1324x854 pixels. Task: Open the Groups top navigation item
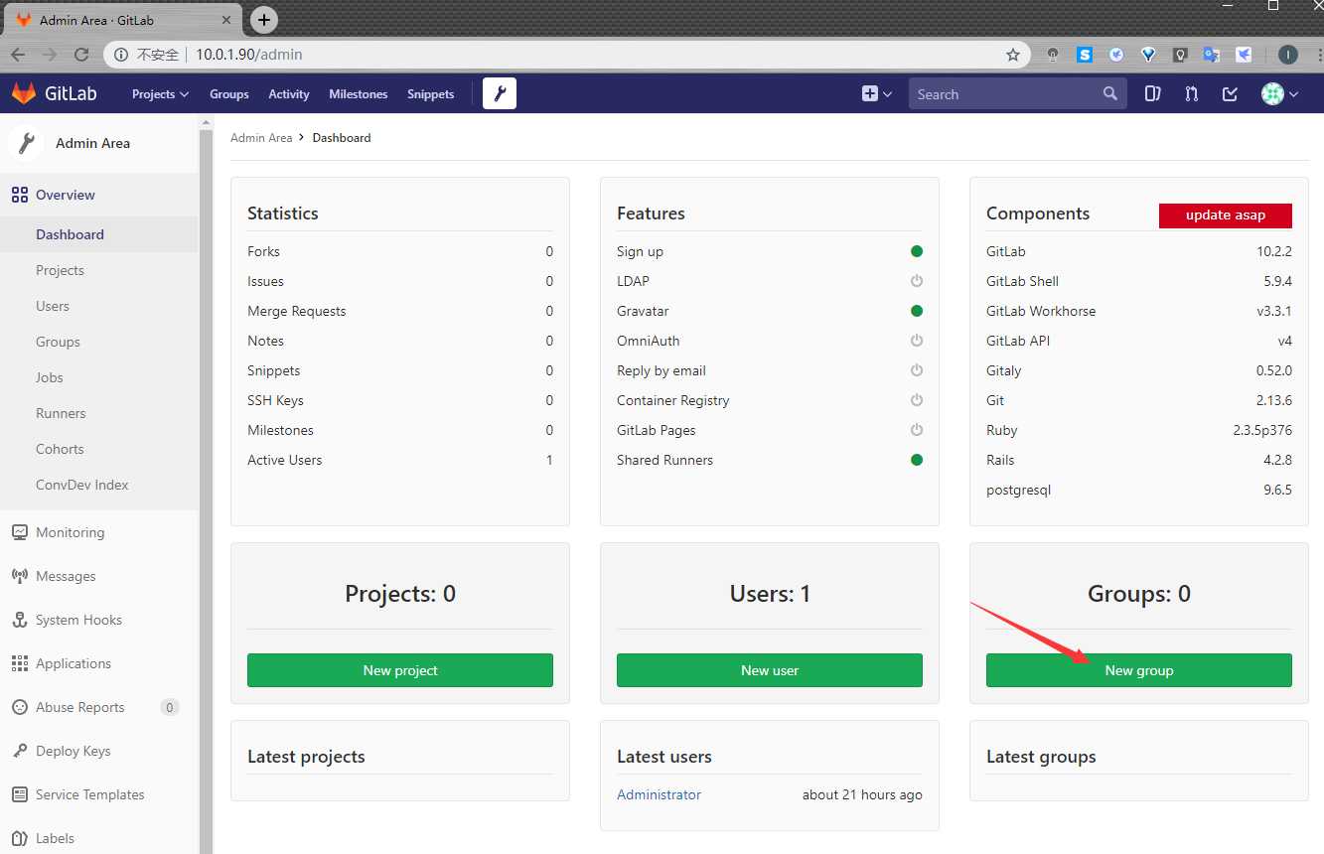click(229, 94)
